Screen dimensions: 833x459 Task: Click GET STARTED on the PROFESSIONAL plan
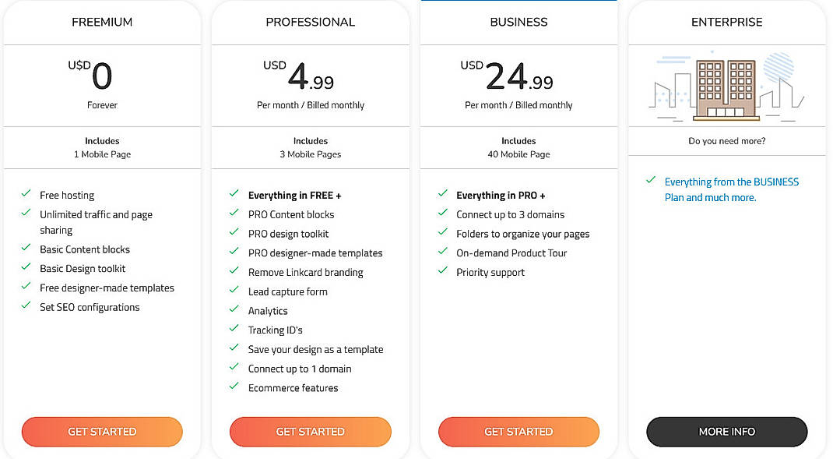tap(310, 431)
